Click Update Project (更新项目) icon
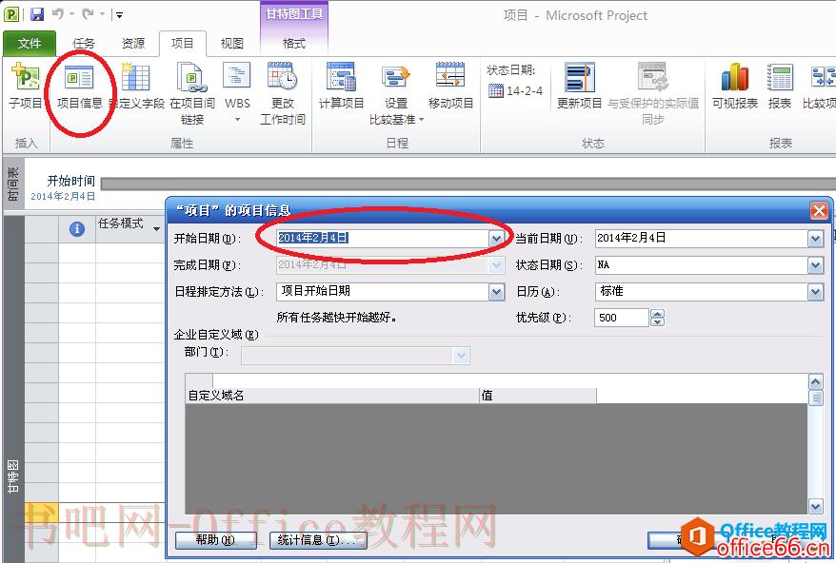 tap(580, 77)
